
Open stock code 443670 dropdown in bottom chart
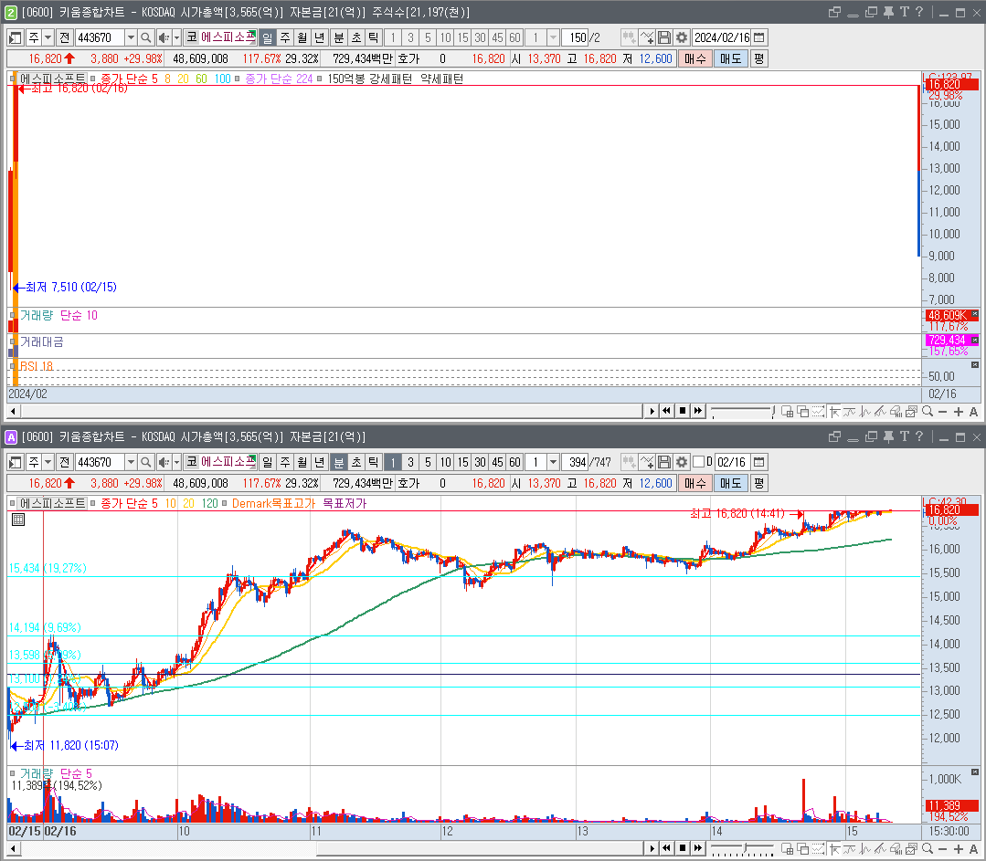pyautogui.click(x=131, y=463)
